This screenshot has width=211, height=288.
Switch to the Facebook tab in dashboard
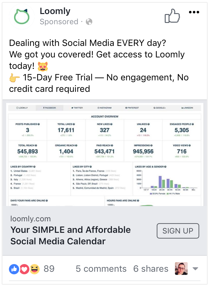[49, 108]
